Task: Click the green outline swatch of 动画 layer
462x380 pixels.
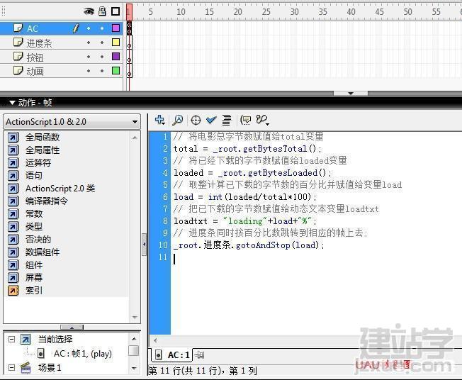Action: 115,70
